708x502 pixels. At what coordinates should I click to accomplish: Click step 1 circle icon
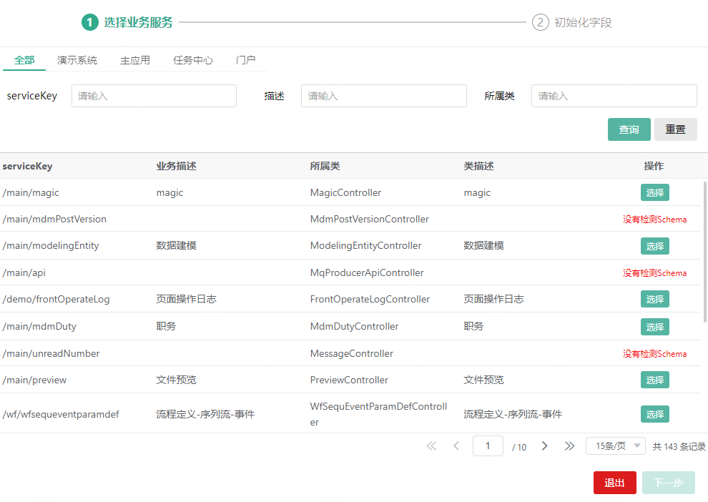[89, 22]
